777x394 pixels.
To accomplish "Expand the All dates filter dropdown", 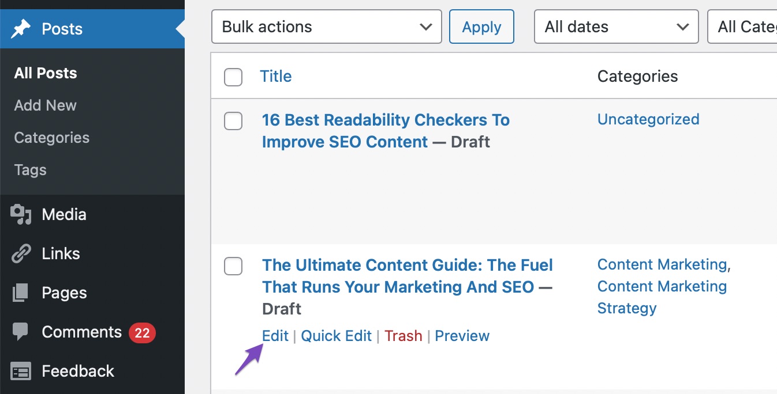I will [x=616, y=26].
